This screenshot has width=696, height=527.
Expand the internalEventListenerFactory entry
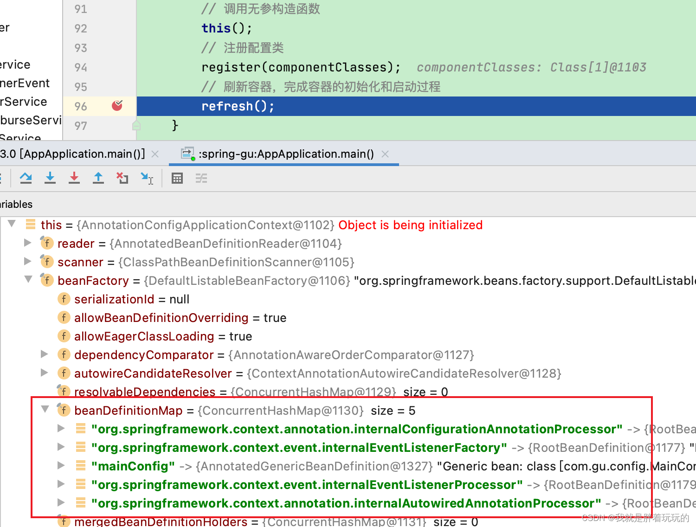(x=61, y=447)
